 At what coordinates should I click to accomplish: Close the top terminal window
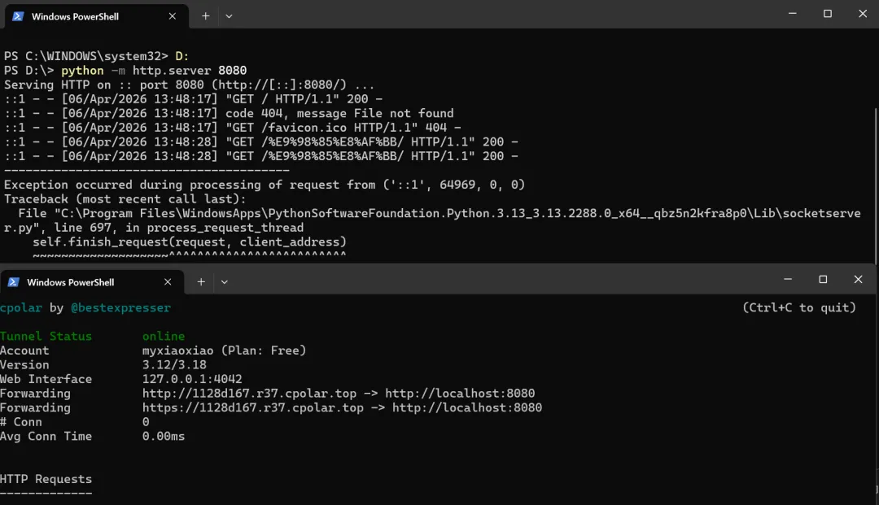[863, 14]
